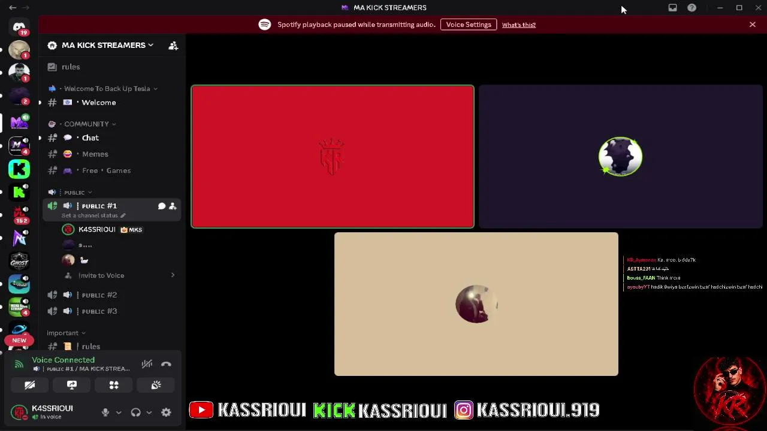The height and width of the screenshot is (431, 767).
Task: Select the PUBLIC #1 voice channel
Action: point(99,206)
